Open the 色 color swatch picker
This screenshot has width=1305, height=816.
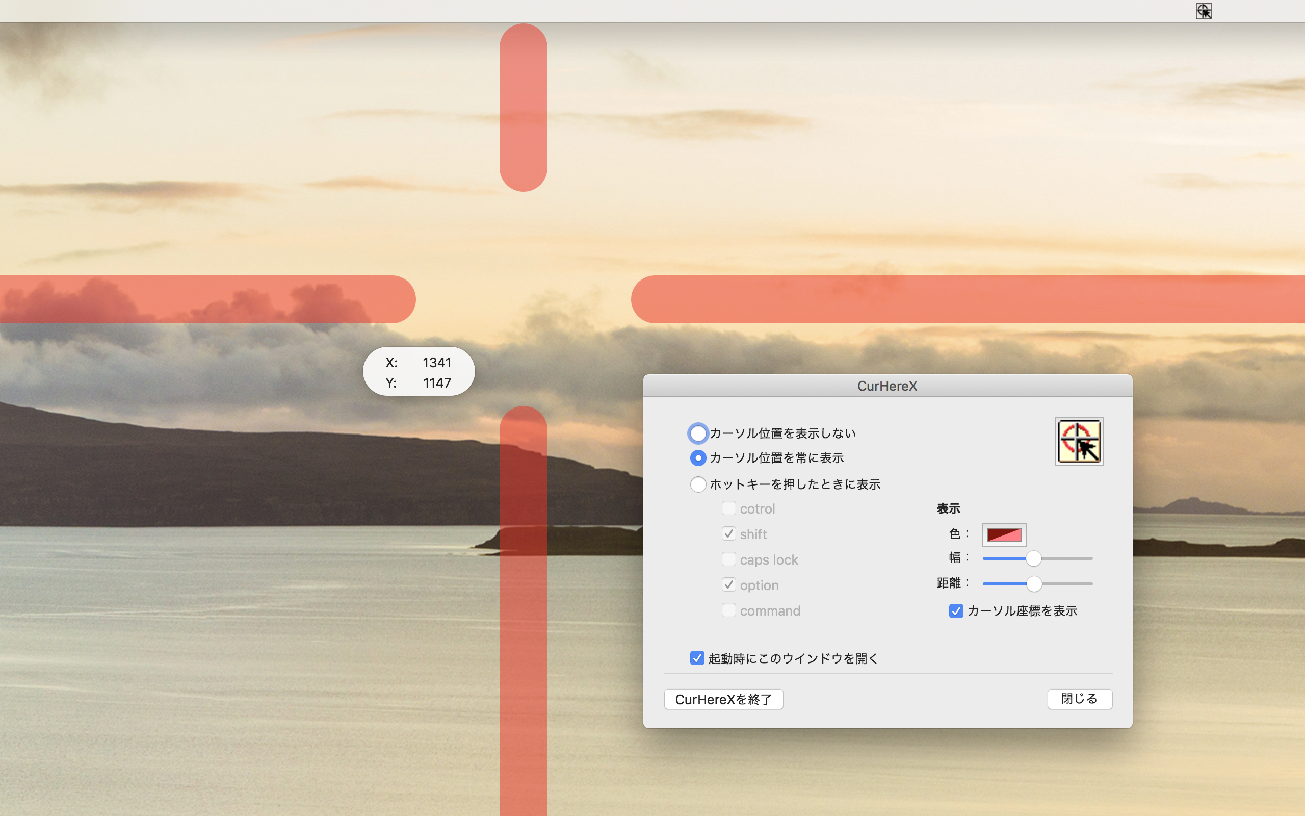[x=1004, y=535]
